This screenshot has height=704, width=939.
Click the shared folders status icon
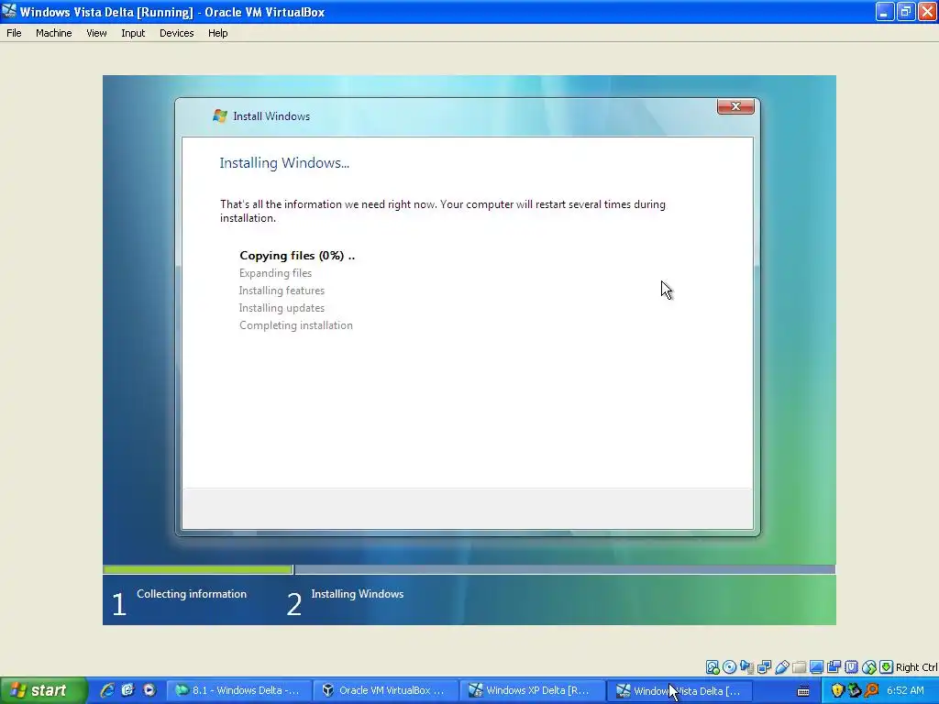pyautogui.click(x=799, y=667)
